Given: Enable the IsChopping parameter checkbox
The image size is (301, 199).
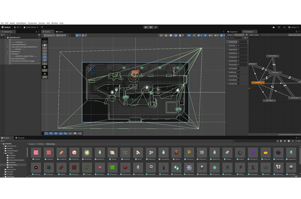Looking at the screenshot, I should click(x=239, y=69).
